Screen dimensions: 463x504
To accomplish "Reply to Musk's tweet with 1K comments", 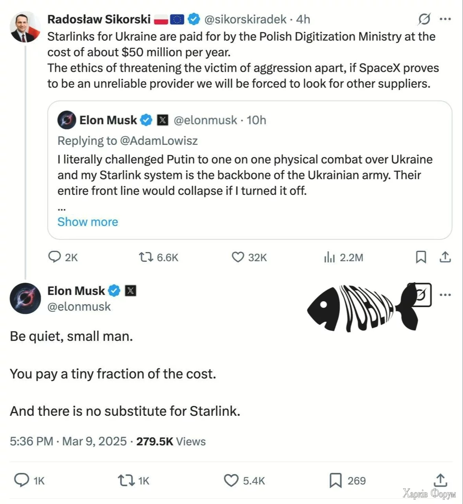I will (22, 480).
